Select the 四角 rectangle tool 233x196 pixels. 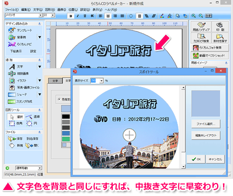click(x=16, y=123)
